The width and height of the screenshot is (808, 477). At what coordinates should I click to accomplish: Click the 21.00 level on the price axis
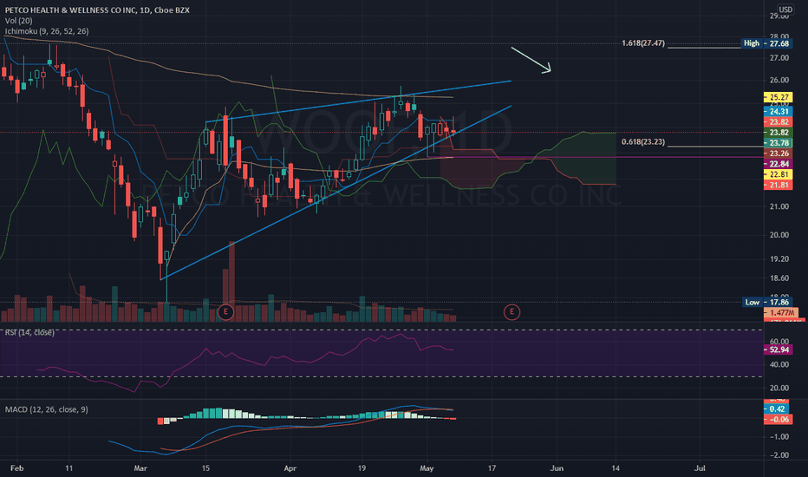(x=779, y=206)
